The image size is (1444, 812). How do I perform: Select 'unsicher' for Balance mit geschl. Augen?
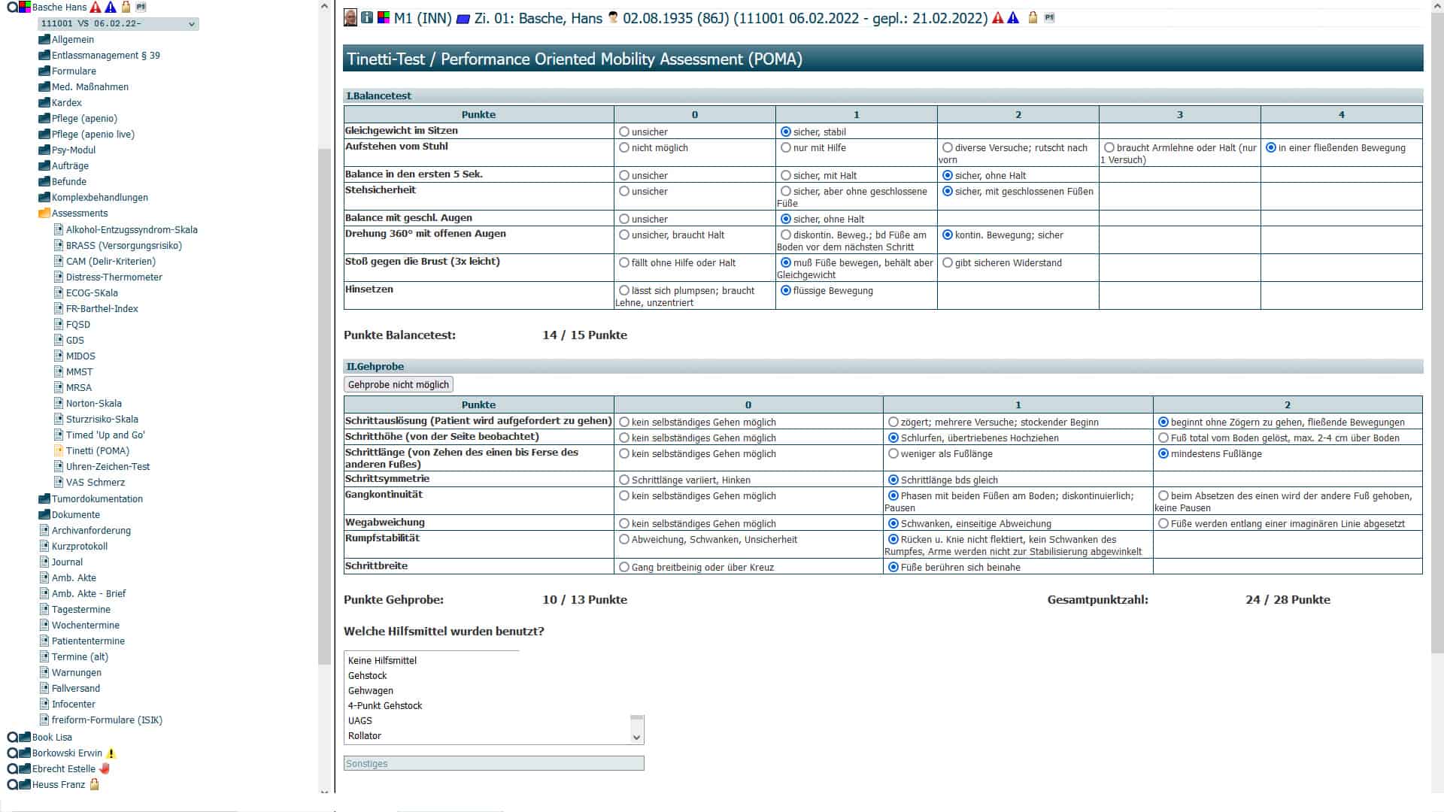click(623, 219)
